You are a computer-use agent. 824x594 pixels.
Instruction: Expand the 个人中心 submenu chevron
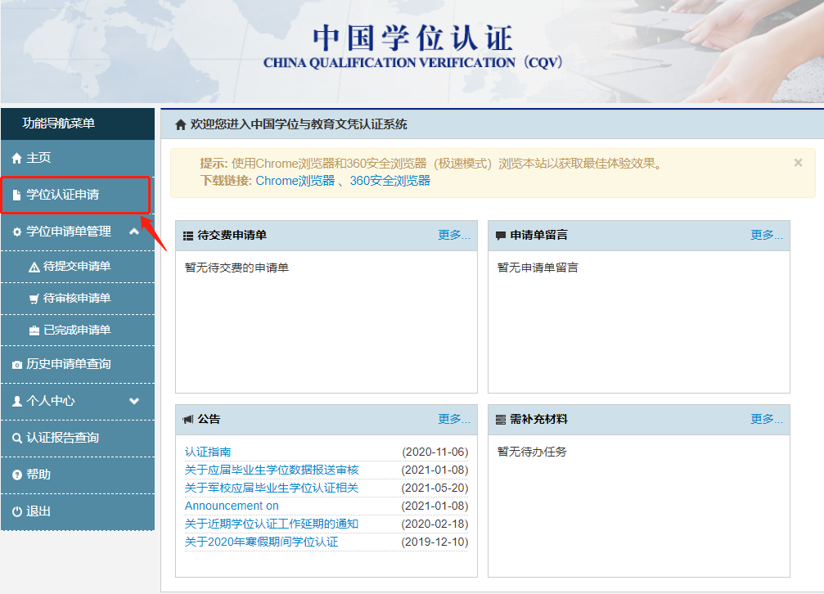point(134,401)
